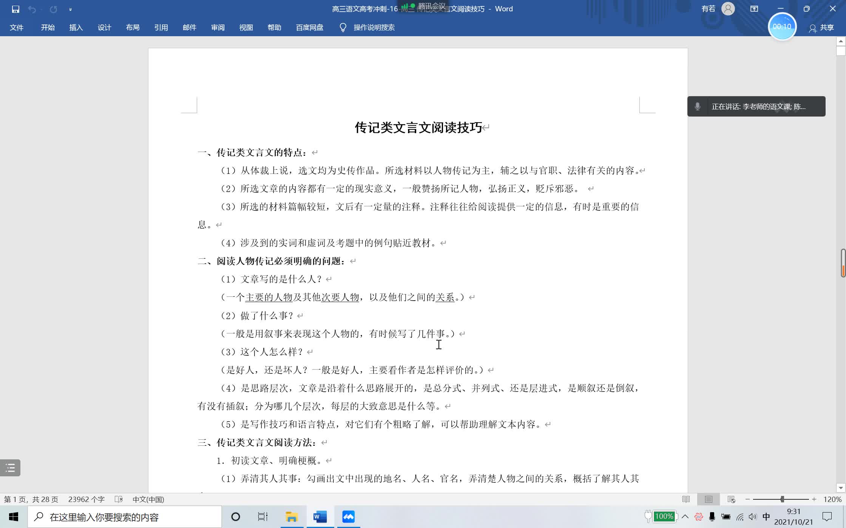This screenshot has height=528, width=846.
Task: Click the Word icon on the taskbar
Action: pos(320,517)
